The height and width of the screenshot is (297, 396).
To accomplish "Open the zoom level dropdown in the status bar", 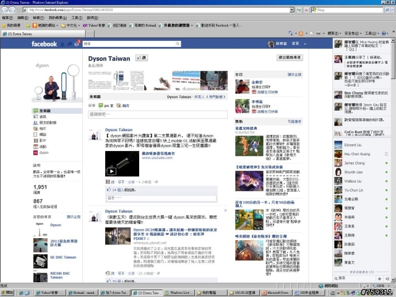I will click(387, 286).
